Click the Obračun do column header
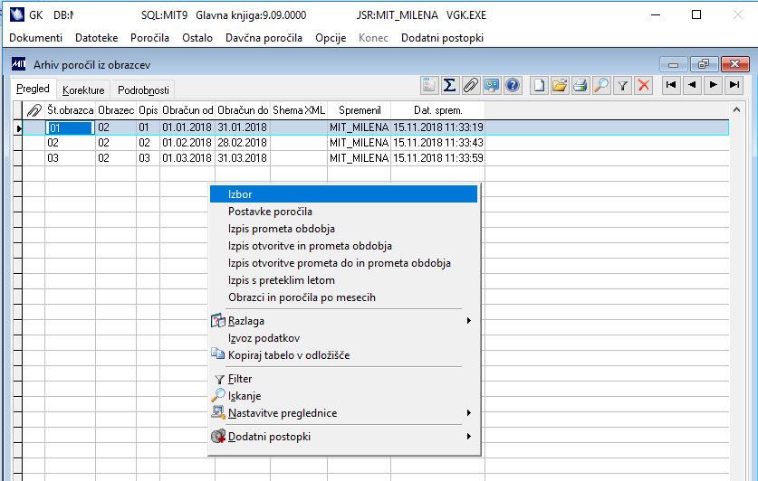758x481 pixels. (x=243, y=110)
